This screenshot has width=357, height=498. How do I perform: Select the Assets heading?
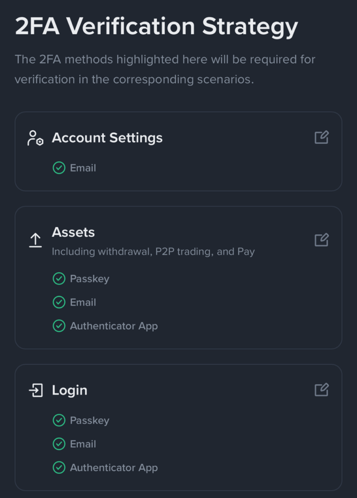pyautogui.click(x=73, y=232)
